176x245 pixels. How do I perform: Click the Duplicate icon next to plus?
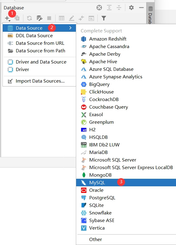coord(17,18)
